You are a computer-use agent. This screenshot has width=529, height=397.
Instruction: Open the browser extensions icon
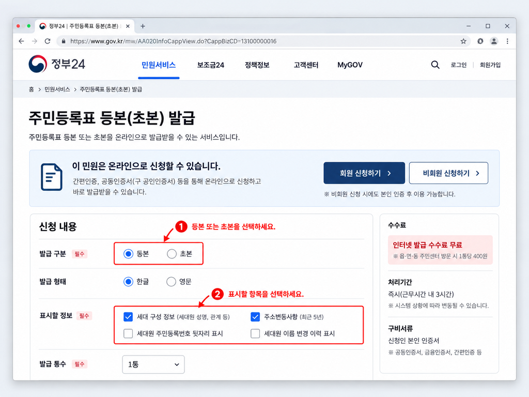coord(480,41)
